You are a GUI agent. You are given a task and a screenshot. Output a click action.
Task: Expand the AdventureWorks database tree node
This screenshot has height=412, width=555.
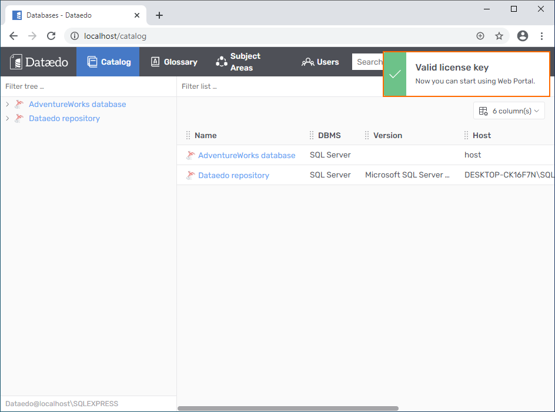click(7, 105)
